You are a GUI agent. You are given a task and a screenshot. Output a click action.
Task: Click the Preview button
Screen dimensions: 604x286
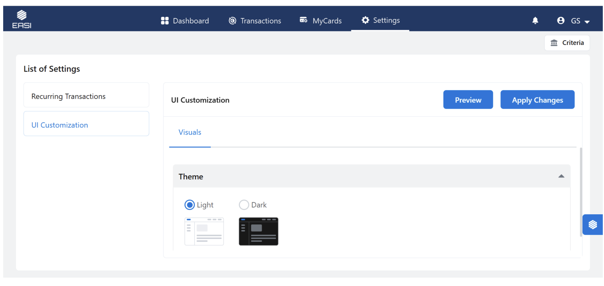[x=468, y=100]
